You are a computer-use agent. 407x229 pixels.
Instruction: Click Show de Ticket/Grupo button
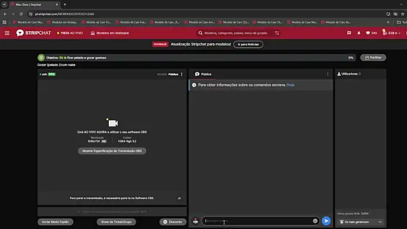click(116, 222)
